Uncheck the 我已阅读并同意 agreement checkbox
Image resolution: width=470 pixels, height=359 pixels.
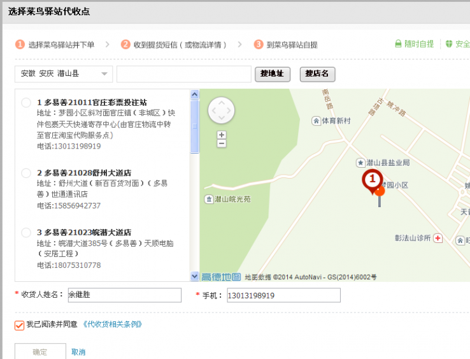coord(20,325)
